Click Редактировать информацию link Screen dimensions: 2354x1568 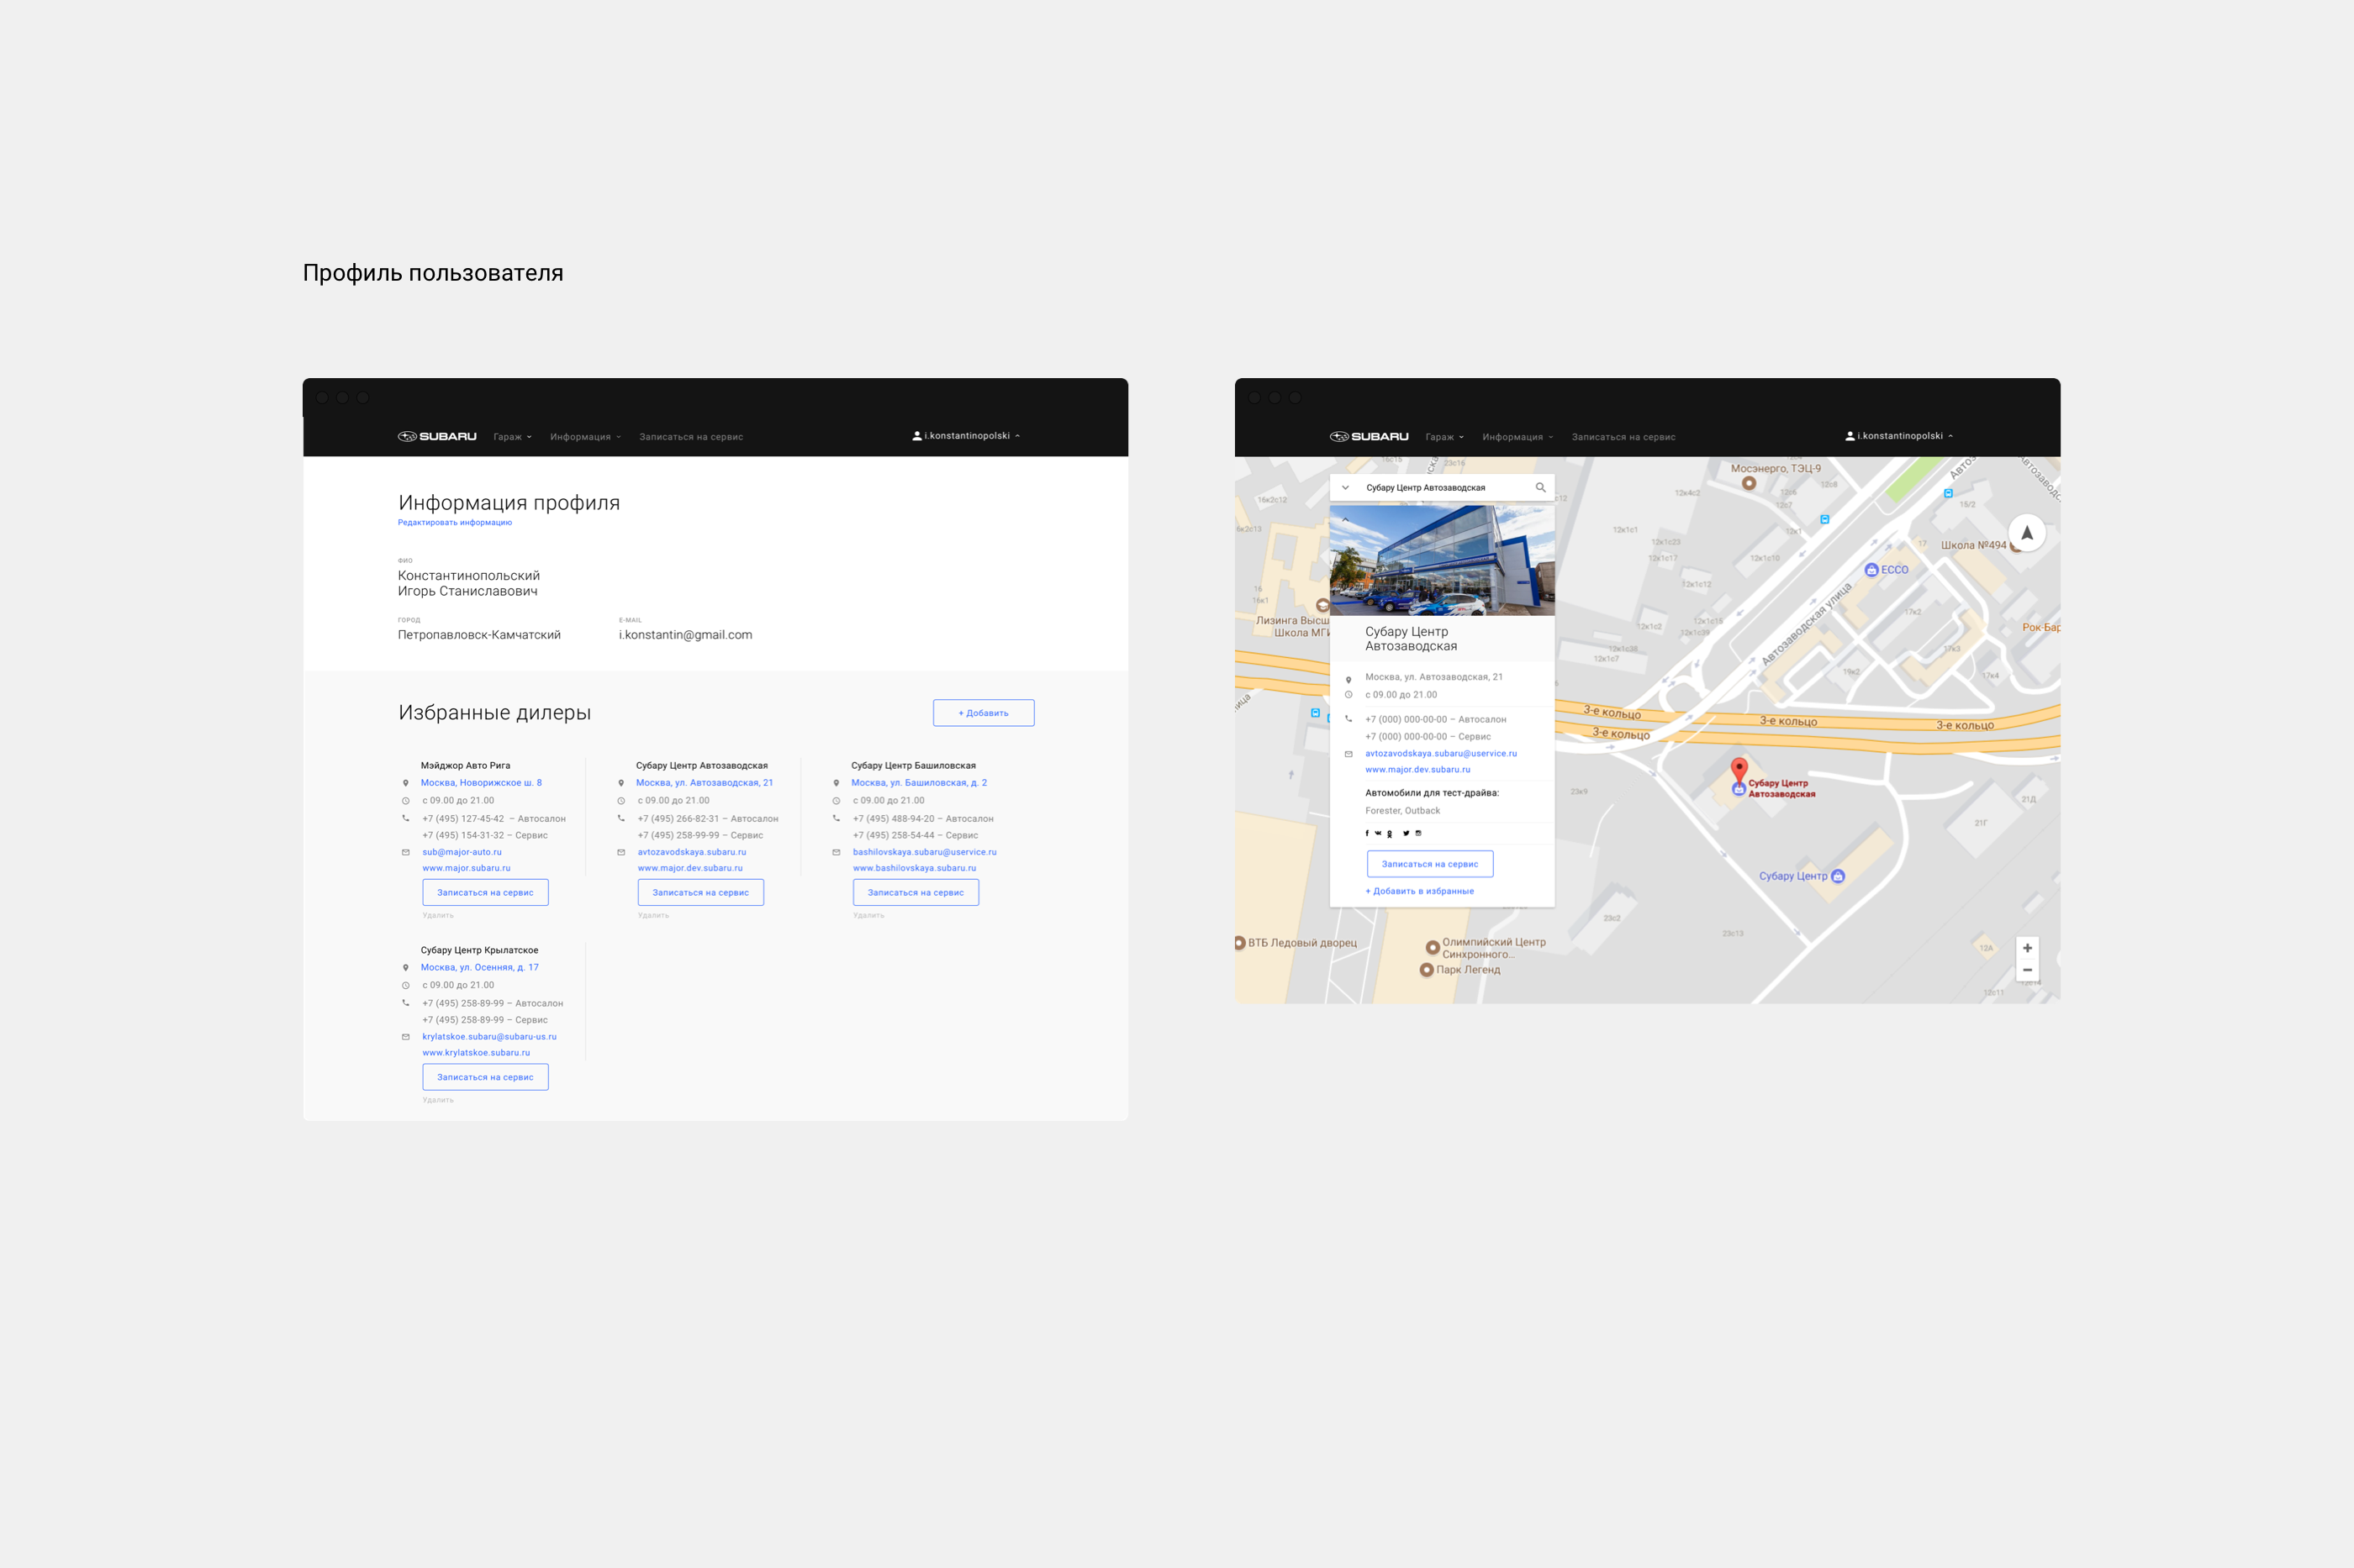coord(455,523)
